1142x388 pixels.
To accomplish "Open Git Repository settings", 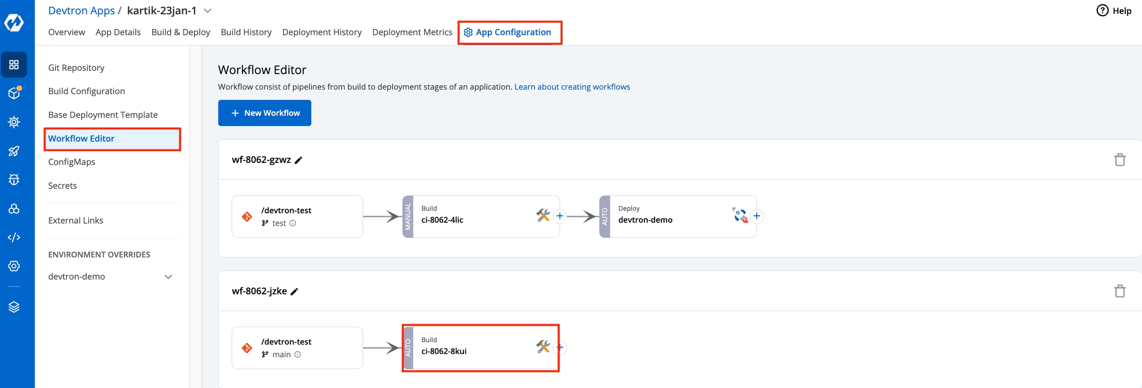I will 76,68.
